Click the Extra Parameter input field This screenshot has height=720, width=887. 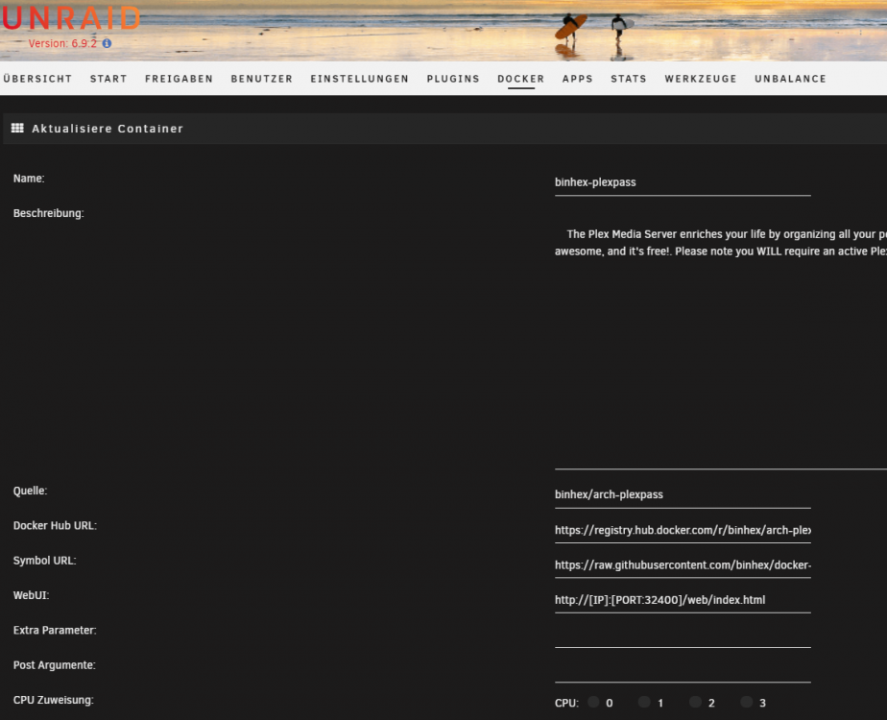(x=683, y=635)
